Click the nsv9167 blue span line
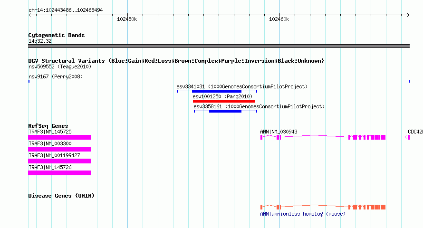This screenshot has height=228, width=423. click(219, 81)
